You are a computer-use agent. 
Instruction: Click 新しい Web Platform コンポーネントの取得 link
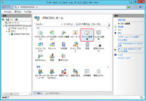[130, 50]
